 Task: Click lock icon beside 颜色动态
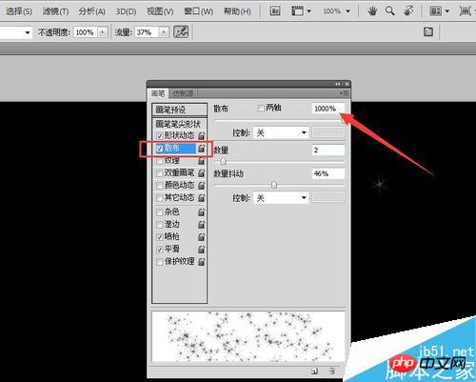click(x=202, y=186)
